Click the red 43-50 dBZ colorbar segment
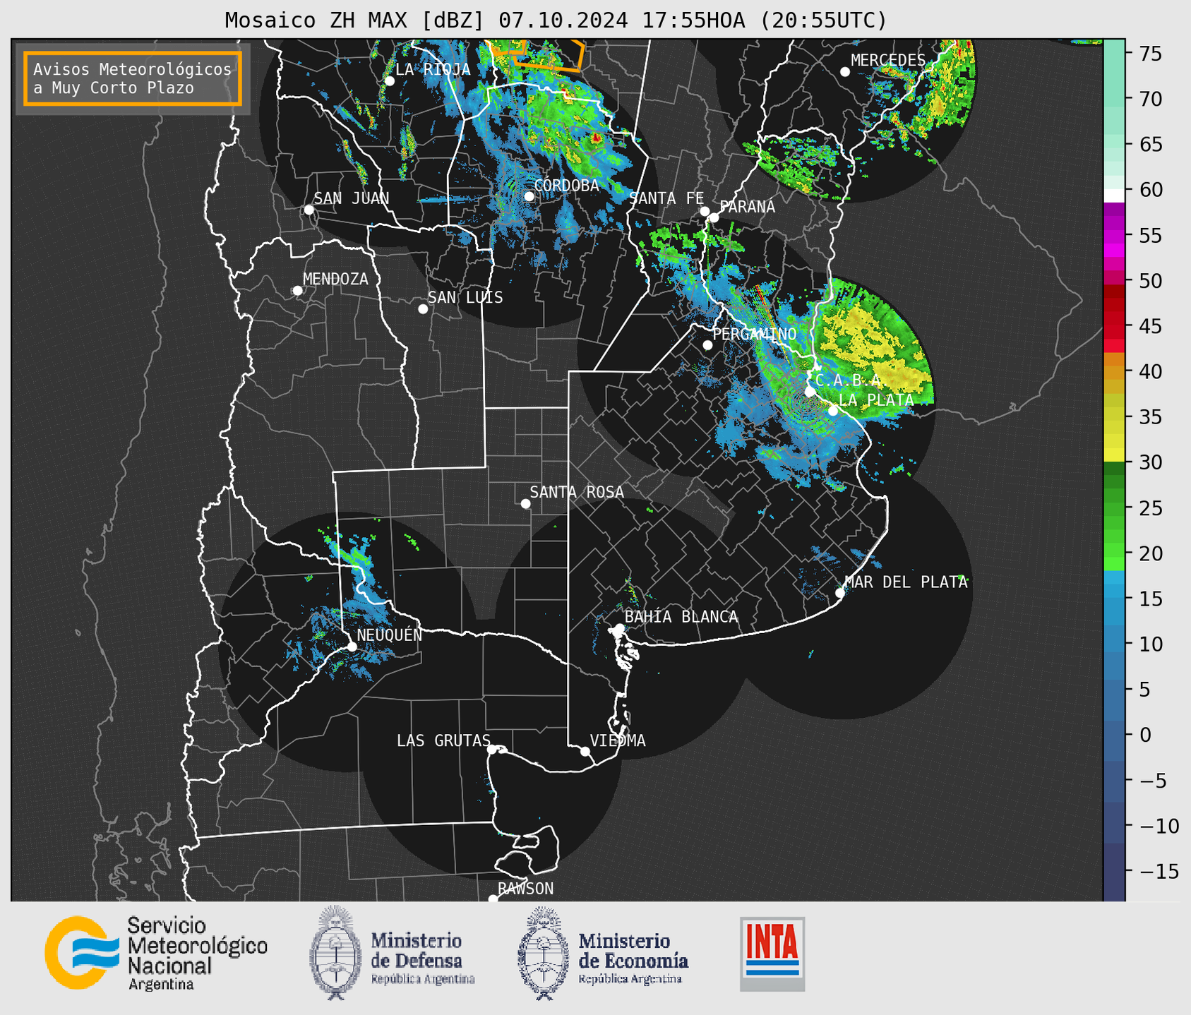 [x=1114, y=318]
